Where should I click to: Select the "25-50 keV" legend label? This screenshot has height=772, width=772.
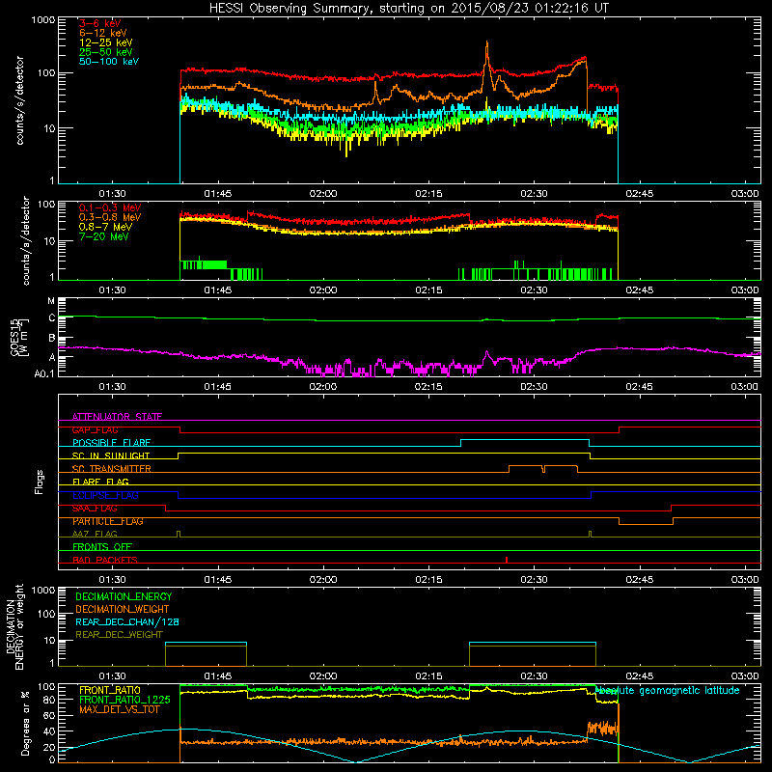pos(105,52)
